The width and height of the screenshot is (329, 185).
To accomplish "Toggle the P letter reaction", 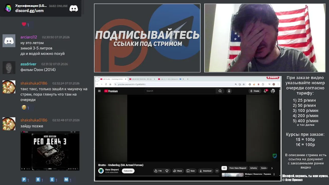I will click(25, 180).
